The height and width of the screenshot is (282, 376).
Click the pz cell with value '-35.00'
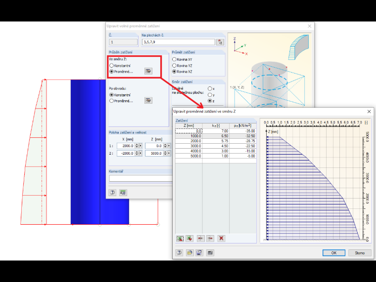point(243,131)
